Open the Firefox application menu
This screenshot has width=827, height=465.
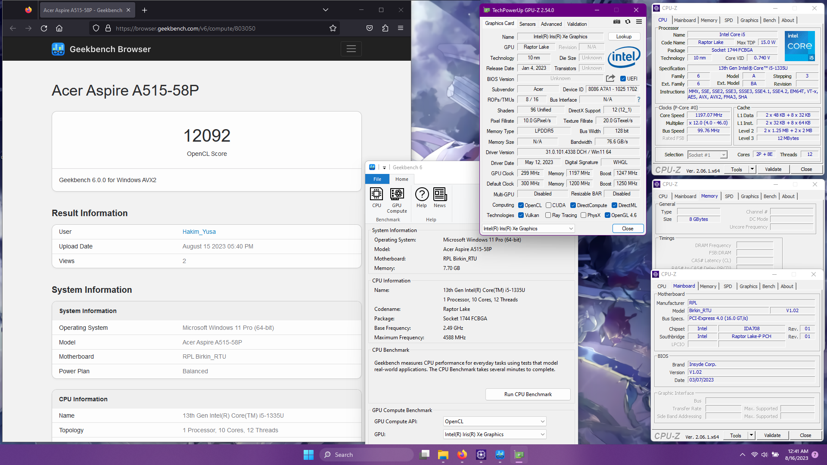click(401, 28)
